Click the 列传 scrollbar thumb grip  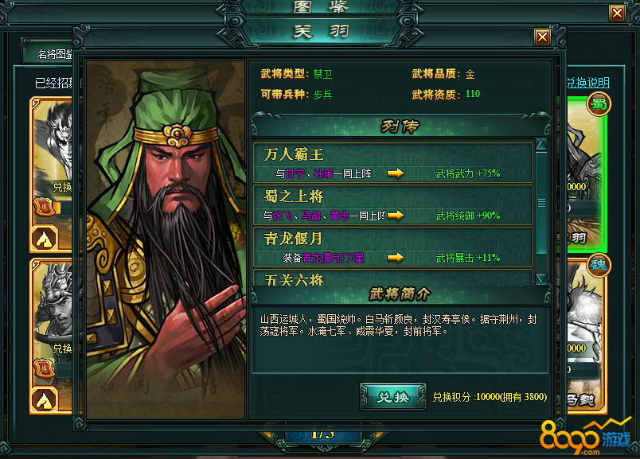(541, 203)
